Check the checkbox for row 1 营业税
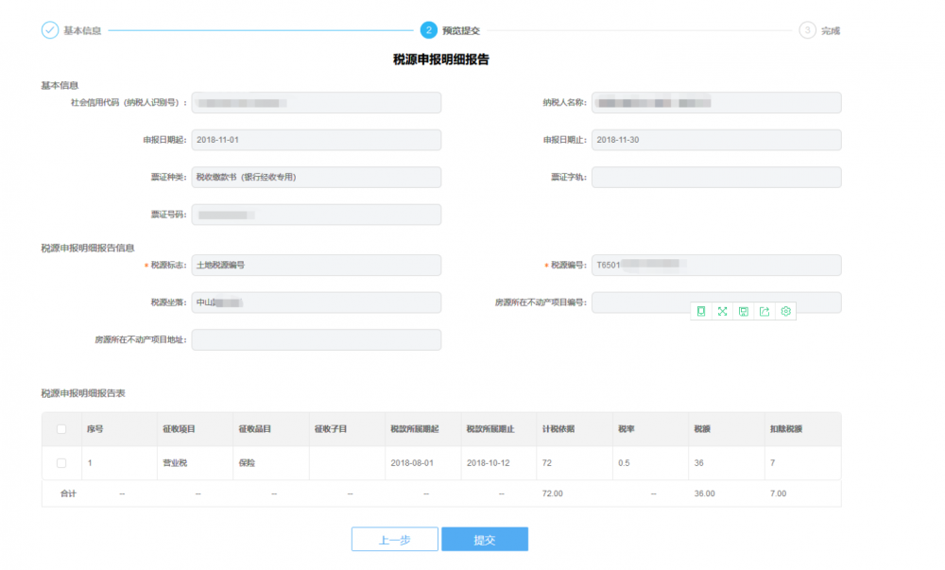The height and width of the screenshot is (570, 945). [x=61, y=463]
